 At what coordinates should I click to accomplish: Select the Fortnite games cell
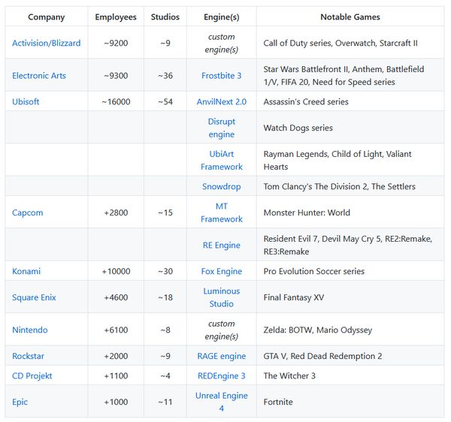[350, 402]
